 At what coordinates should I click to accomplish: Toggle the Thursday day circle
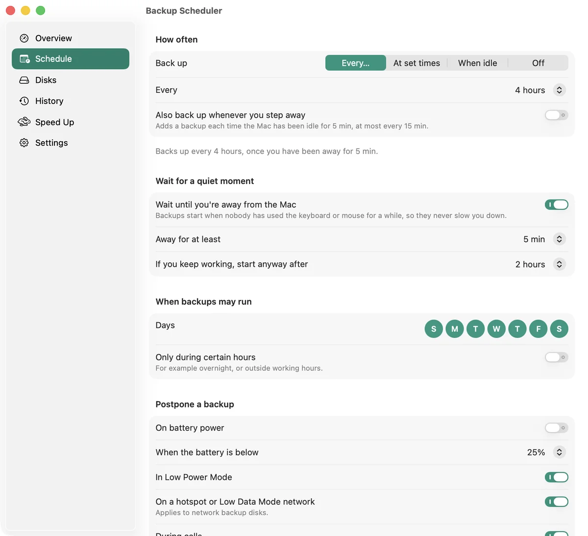[x=517, y=329]
